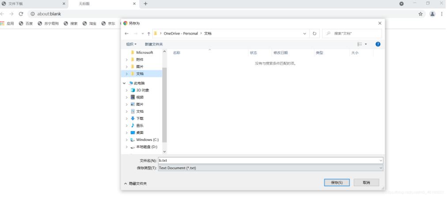This screenshot has width=447, height=197.
Task: View site information icon before about:blank
Action: tap(33, 14)
